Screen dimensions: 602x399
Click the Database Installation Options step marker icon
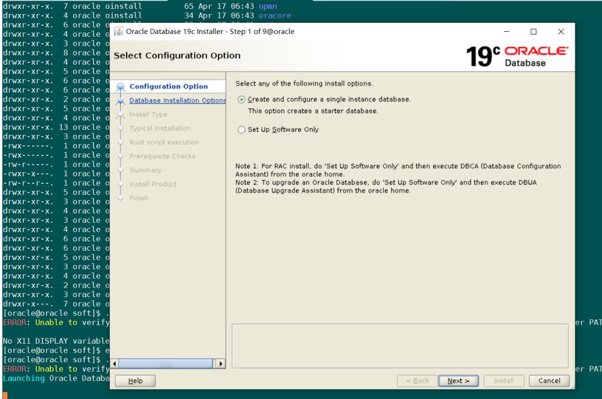120,101
